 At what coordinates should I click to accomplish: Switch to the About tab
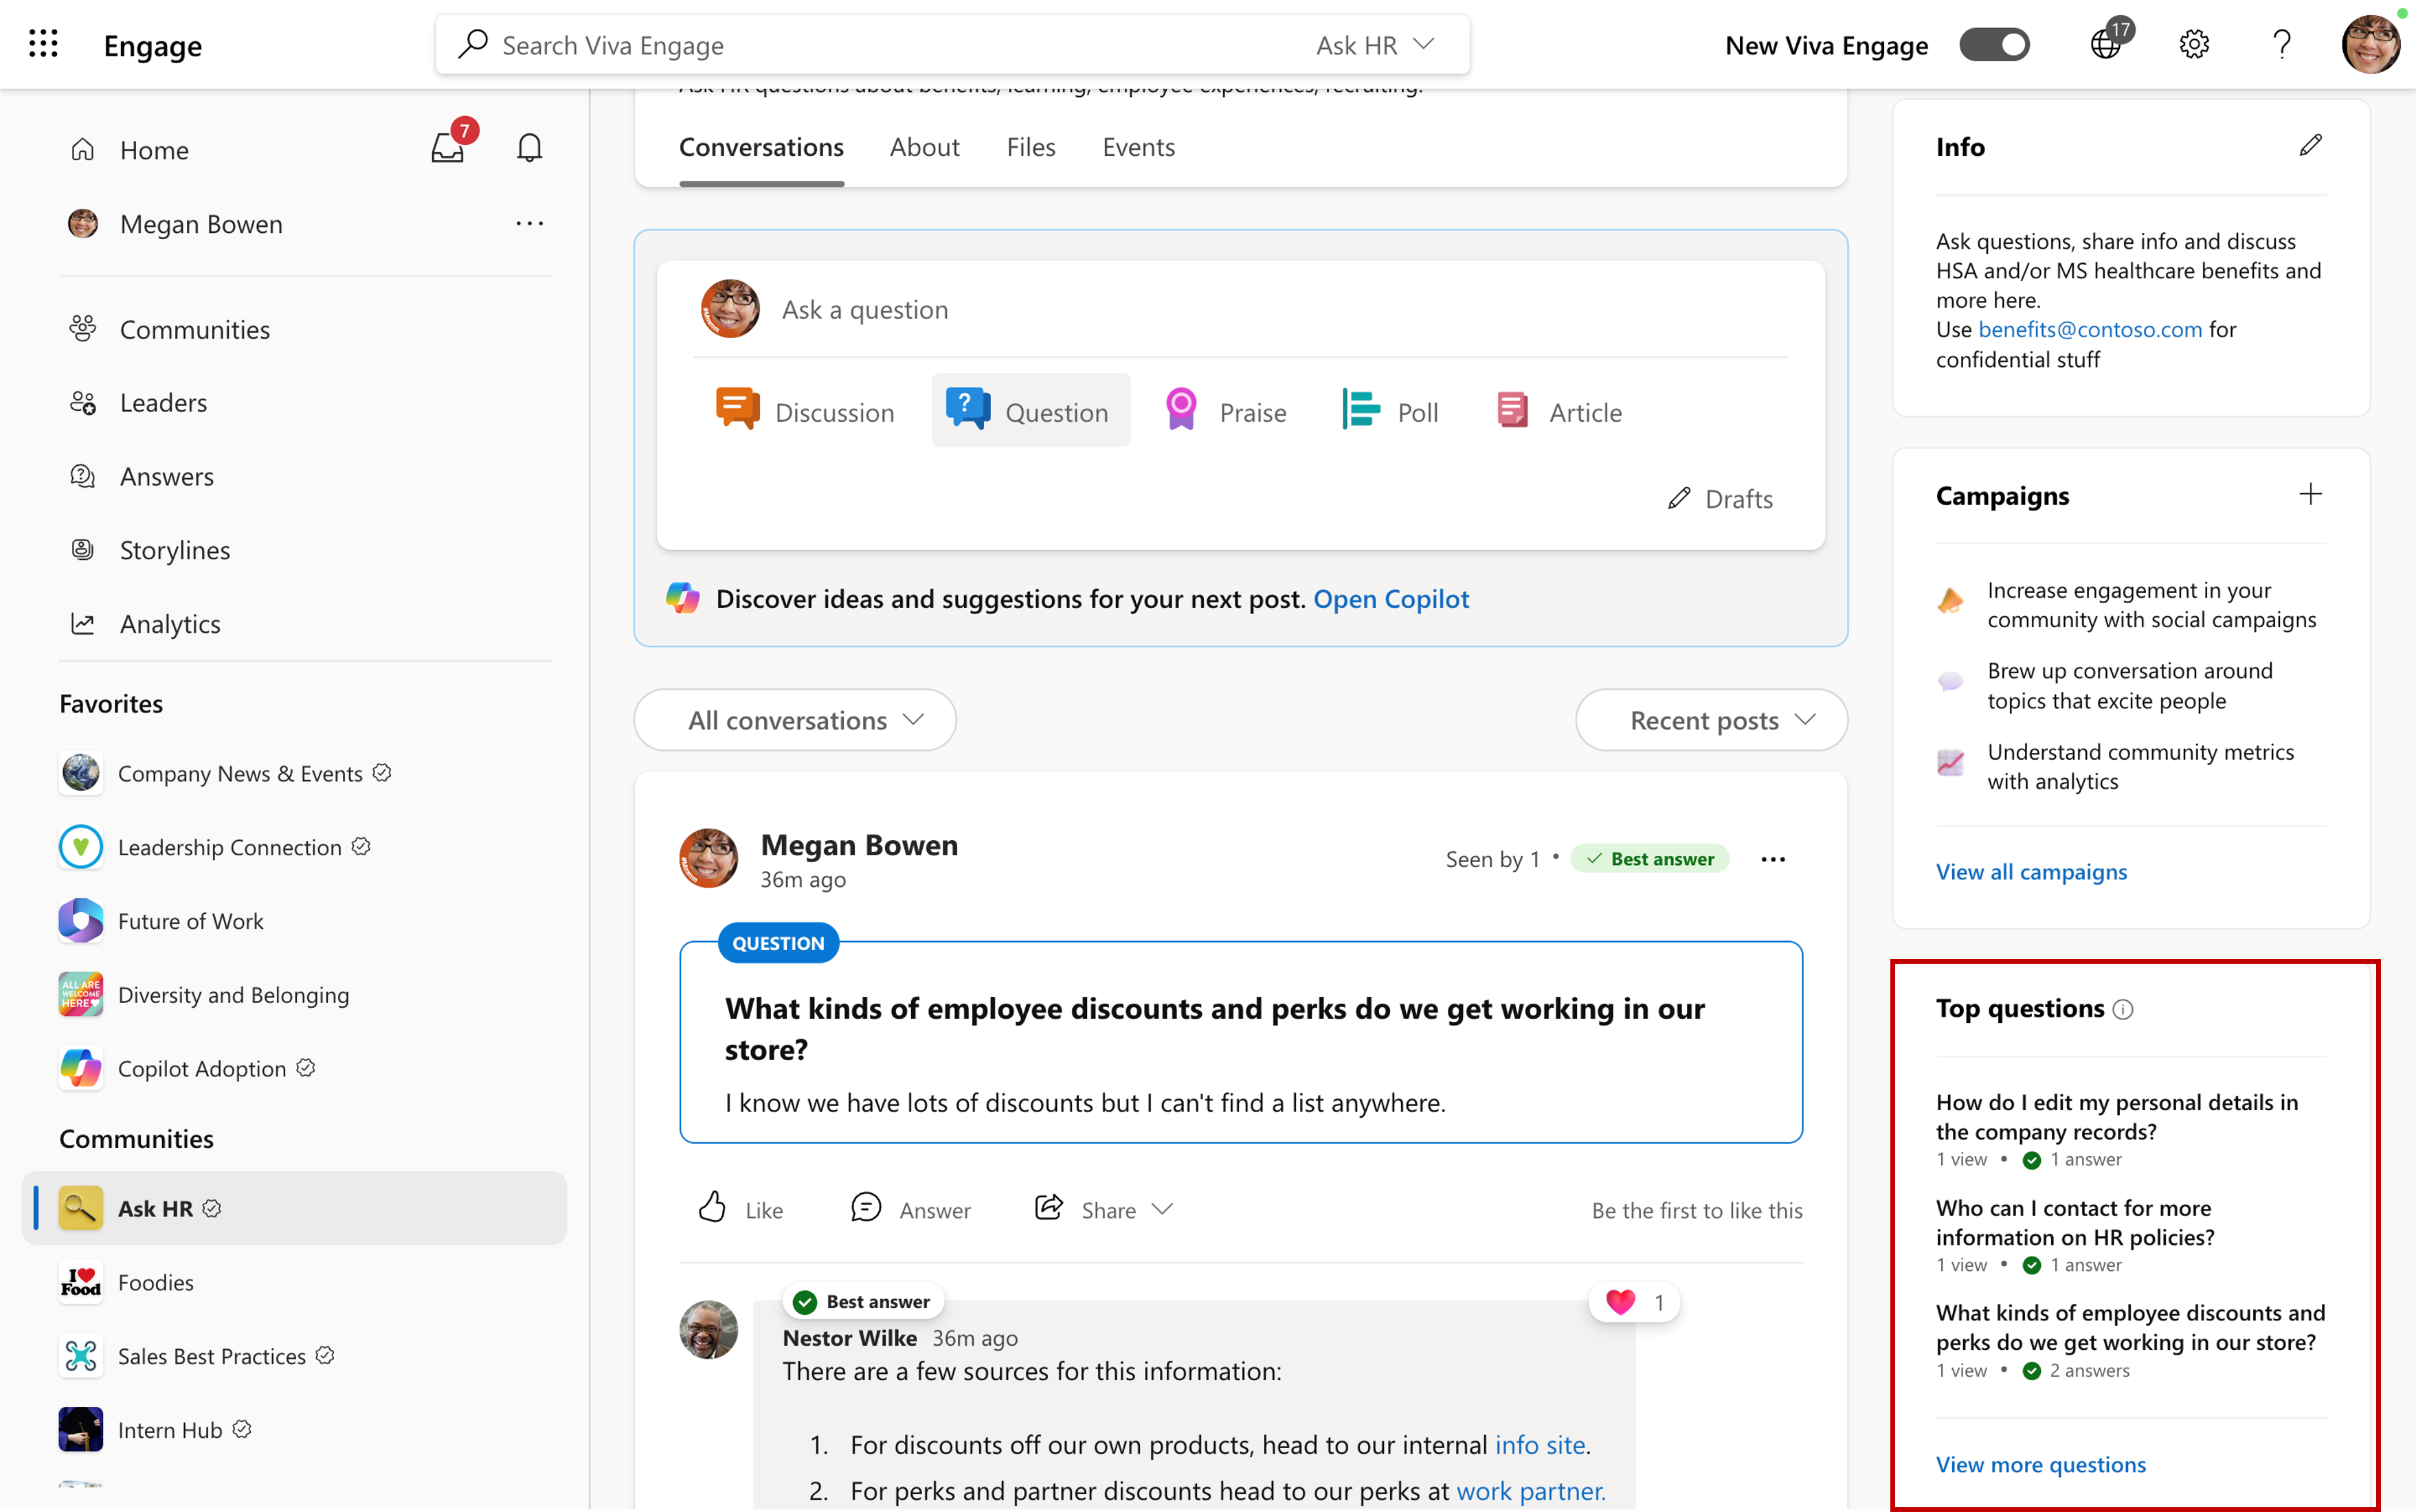pos(924,147)
